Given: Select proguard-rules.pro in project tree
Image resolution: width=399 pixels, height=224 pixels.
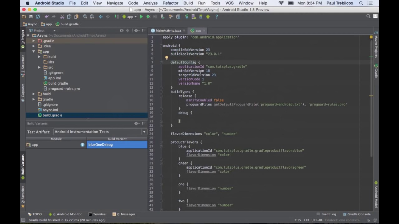Looking at the screenshot, I should point(64,89).
